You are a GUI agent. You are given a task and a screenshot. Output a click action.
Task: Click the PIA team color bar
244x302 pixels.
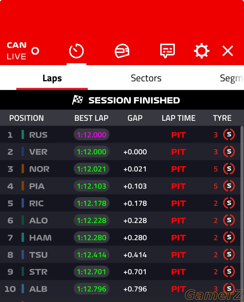pyautogui.click(x=23, y=186)
